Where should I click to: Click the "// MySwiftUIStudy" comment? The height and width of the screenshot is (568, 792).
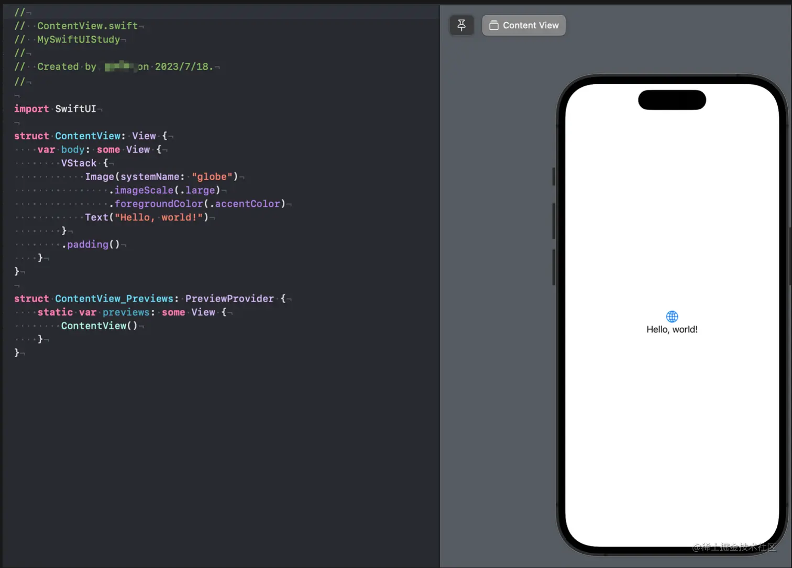[x=68, y=40]
